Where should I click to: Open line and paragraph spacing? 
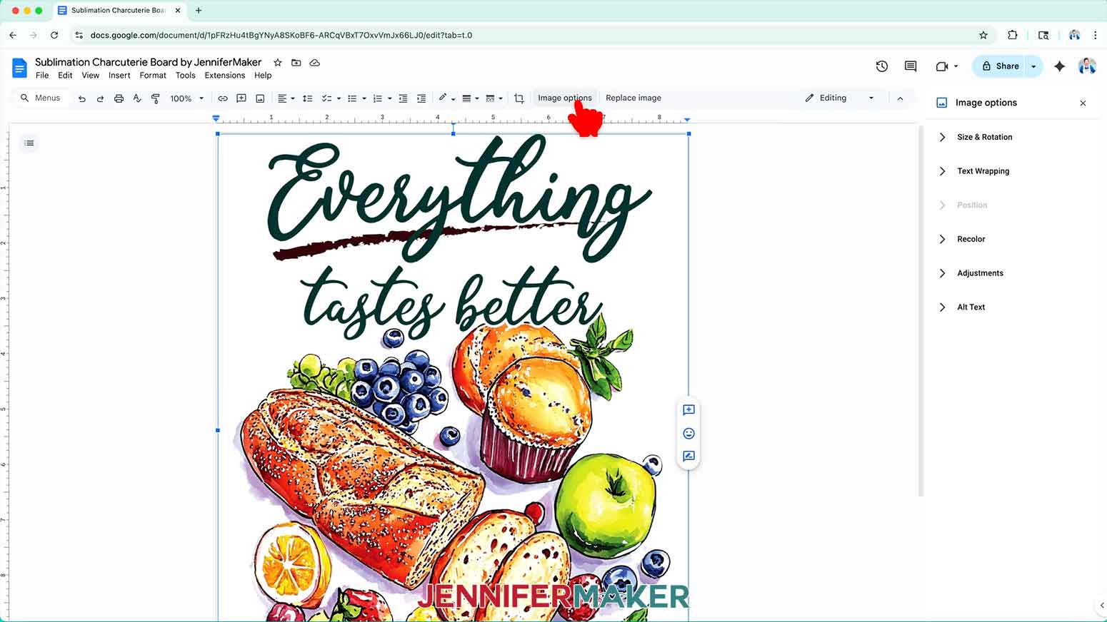click(x=308, y=98)
